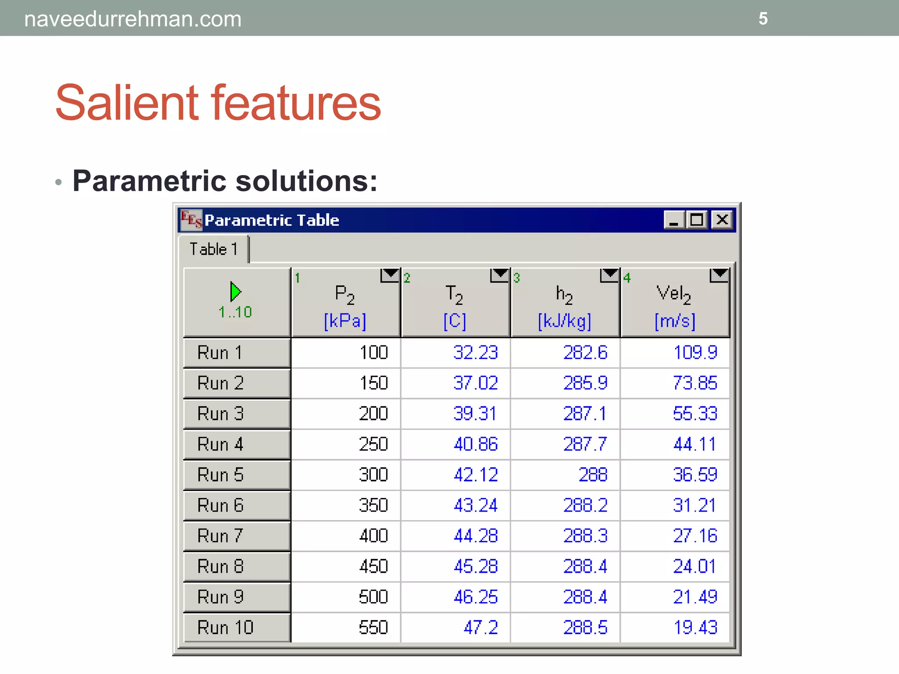Click the P2 cell with value 450
The width and height of the screenshot is (899, 674).
(346, 566)
